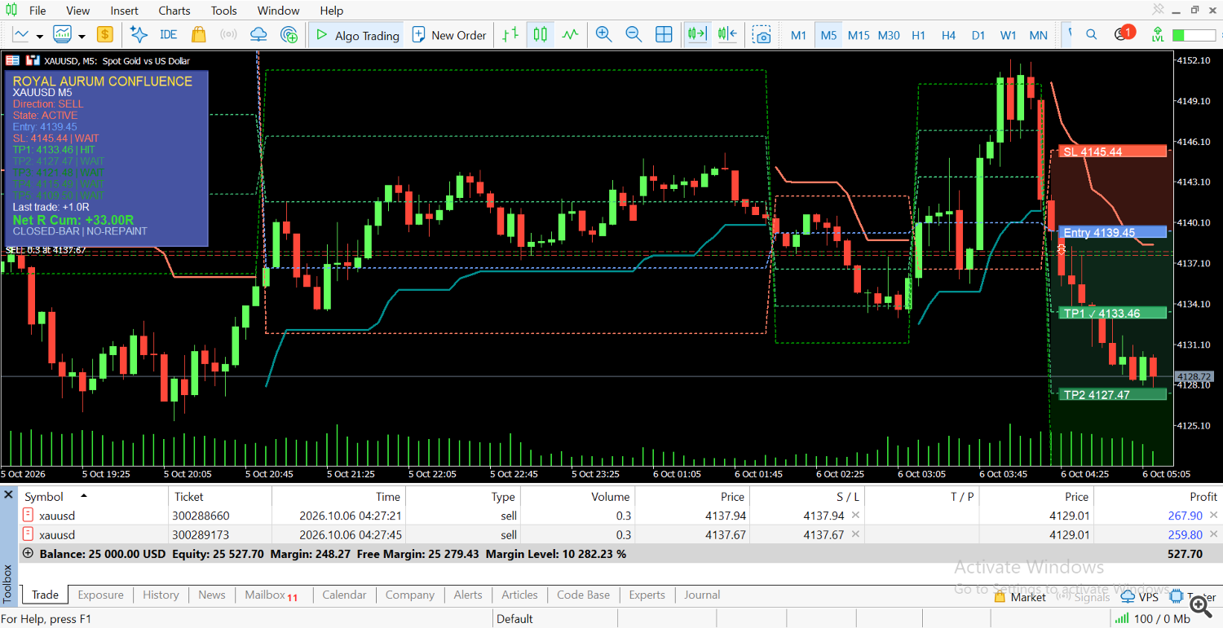Switch to the History tab
1223x628 pixels.
click(161, 595)
